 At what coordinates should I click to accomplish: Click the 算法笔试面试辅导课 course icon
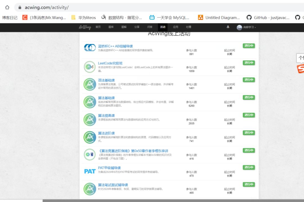tap(90, 189)
